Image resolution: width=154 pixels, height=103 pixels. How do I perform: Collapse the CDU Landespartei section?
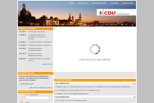[x=134, y=83]
